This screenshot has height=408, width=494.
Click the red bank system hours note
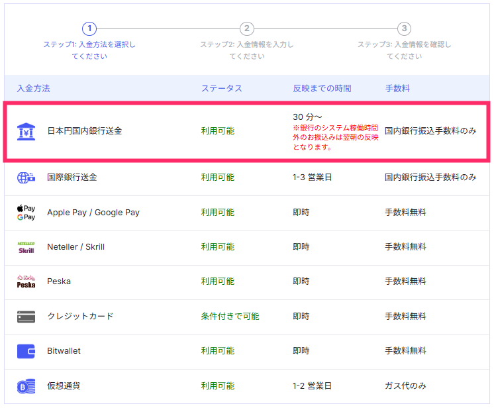[x=336, y=137]
